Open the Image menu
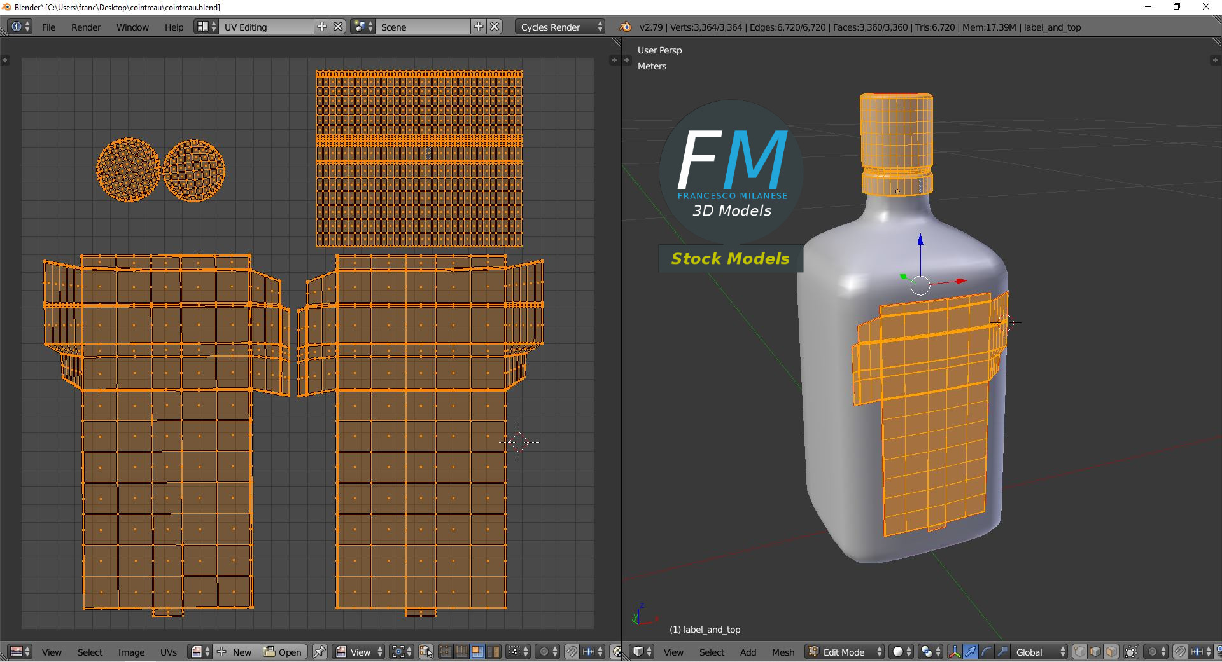1222x662 pixels. [x=131, y=652]
